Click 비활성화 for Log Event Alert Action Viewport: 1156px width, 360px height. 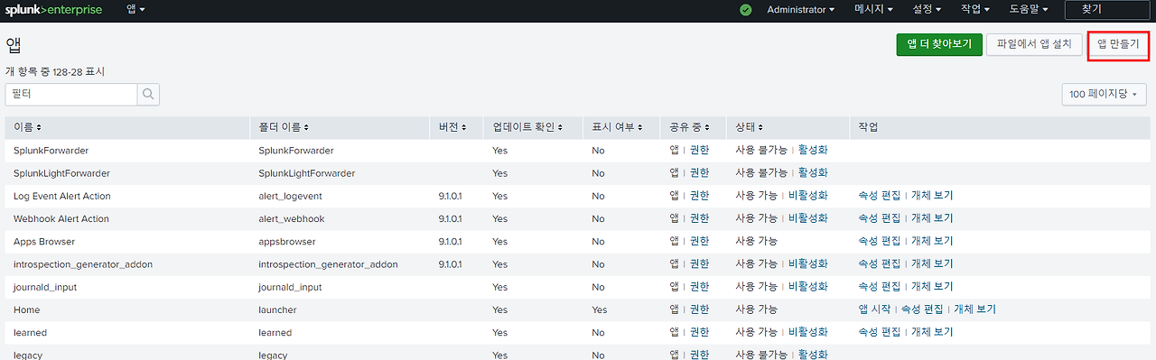(808, 195)
